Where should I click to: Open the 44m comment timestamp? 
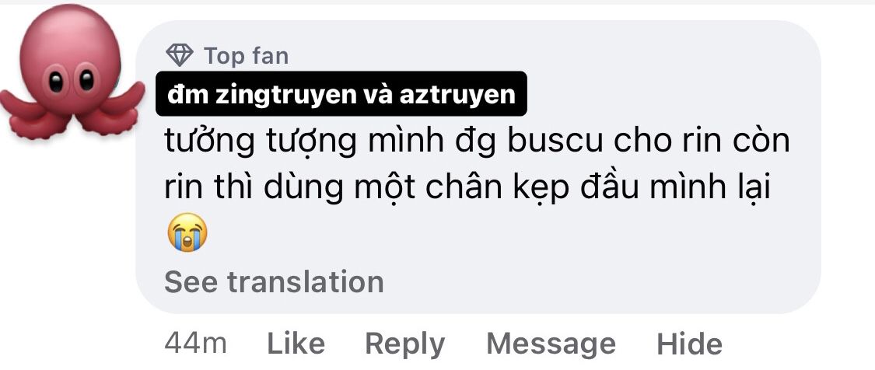pos(195,344)
